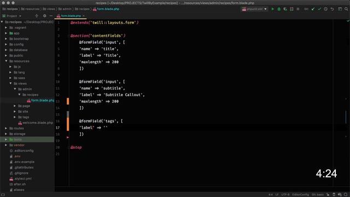Collapse the resources folder

tap(6, 61)
